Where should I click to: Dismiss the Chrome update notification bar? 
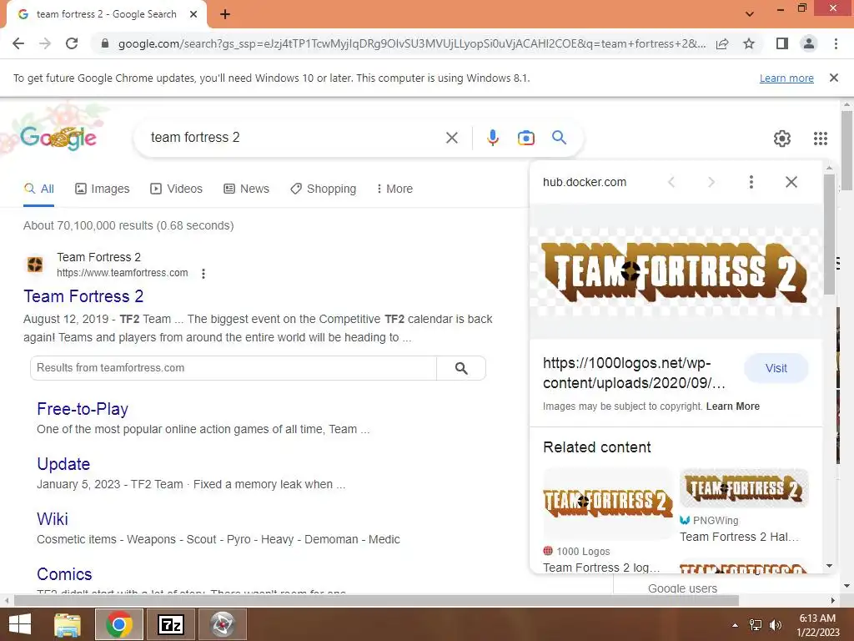833,78
